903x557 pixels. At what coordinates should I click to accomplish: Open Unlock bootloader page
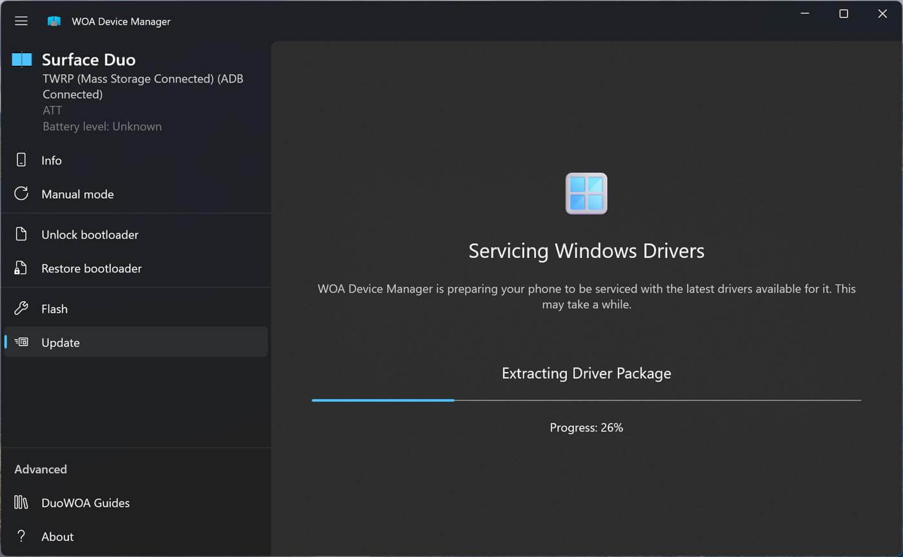tap(136, 235)
